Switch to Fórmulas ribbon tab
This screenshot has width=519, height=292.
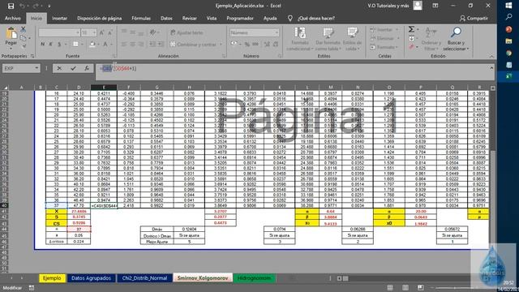click(141, 18)
